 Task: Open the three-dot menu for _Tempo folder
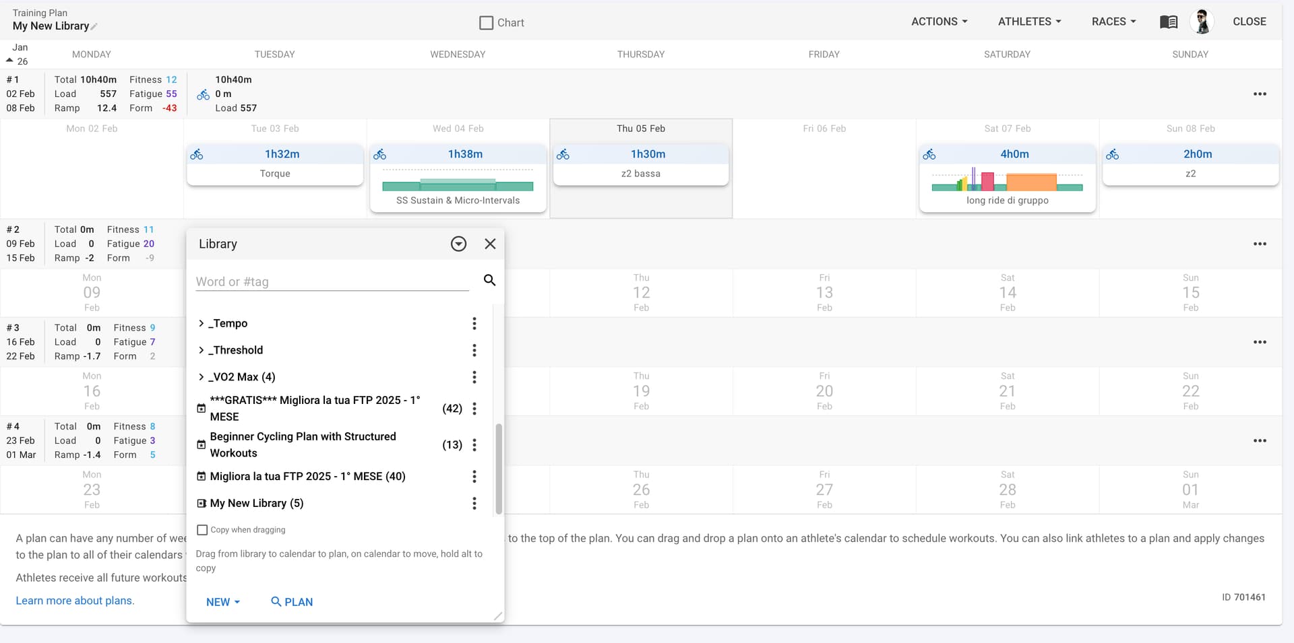474,324
